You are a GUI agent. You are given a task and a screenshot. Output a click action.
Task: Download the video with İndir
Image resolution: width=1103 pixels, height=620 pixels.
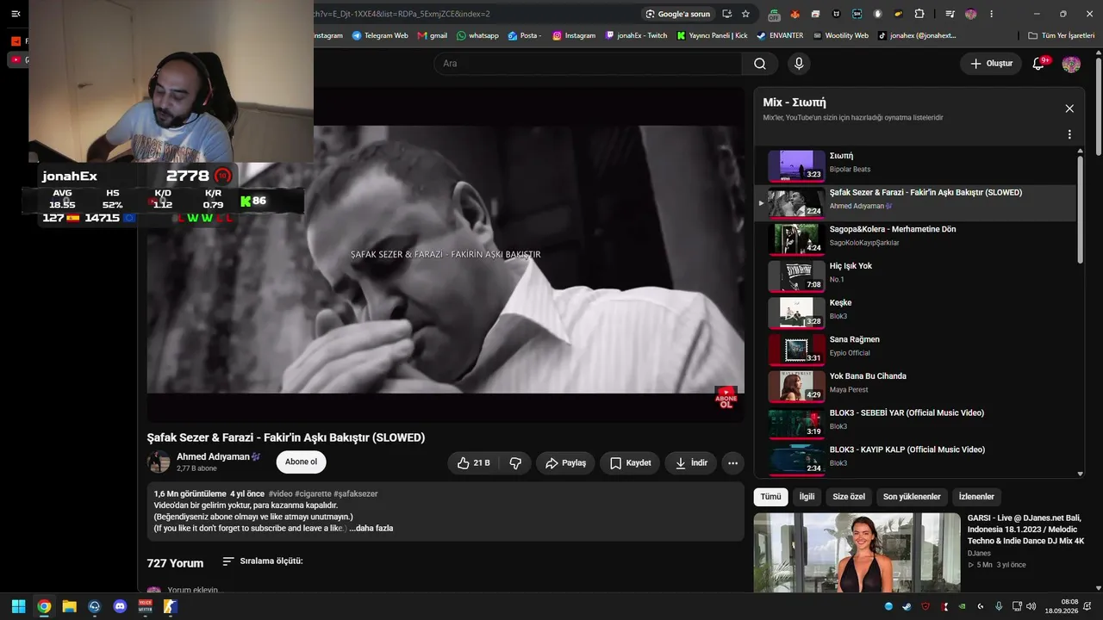click(690, 463)
